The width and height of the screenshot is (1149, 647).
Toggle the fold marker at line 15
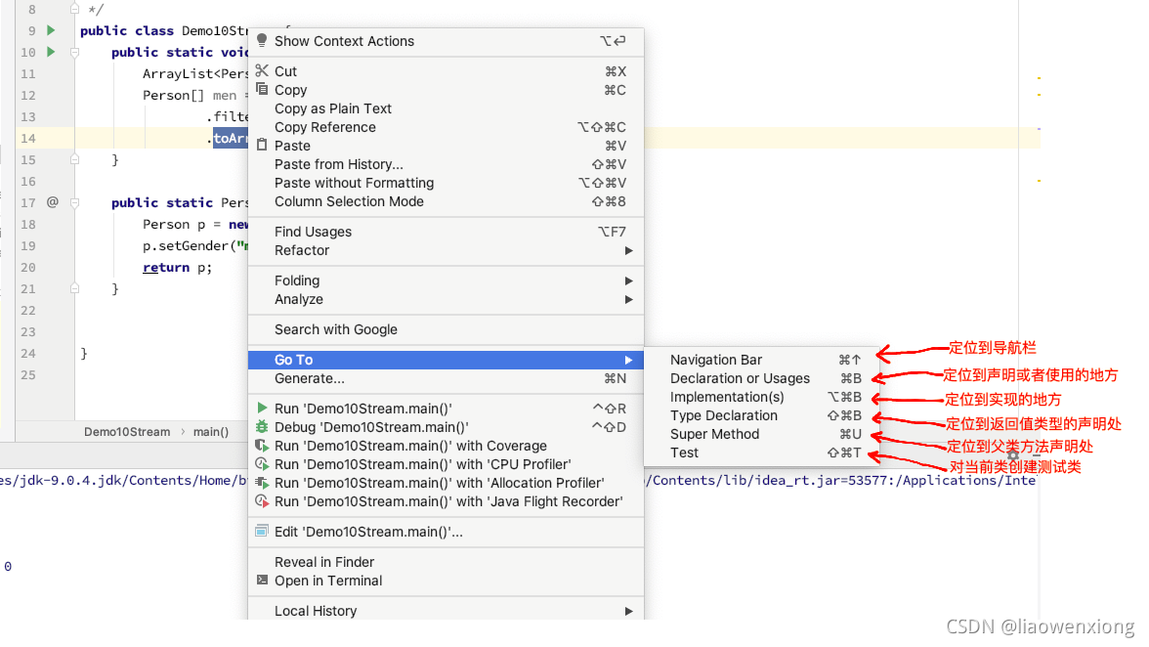[x=74, y=159]
